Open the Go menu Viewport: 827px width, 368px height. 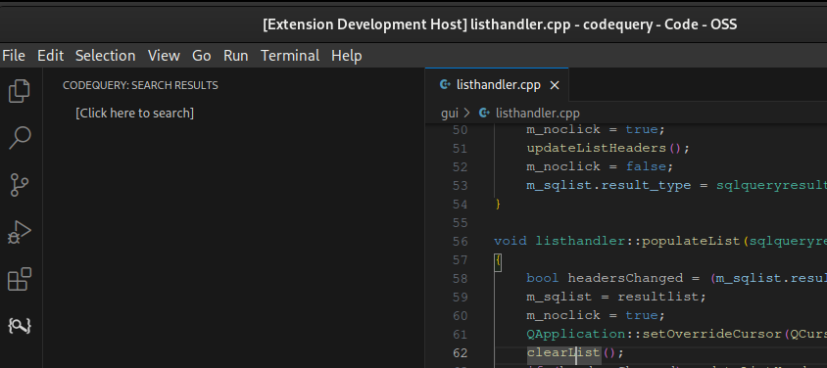pos(202,55)
